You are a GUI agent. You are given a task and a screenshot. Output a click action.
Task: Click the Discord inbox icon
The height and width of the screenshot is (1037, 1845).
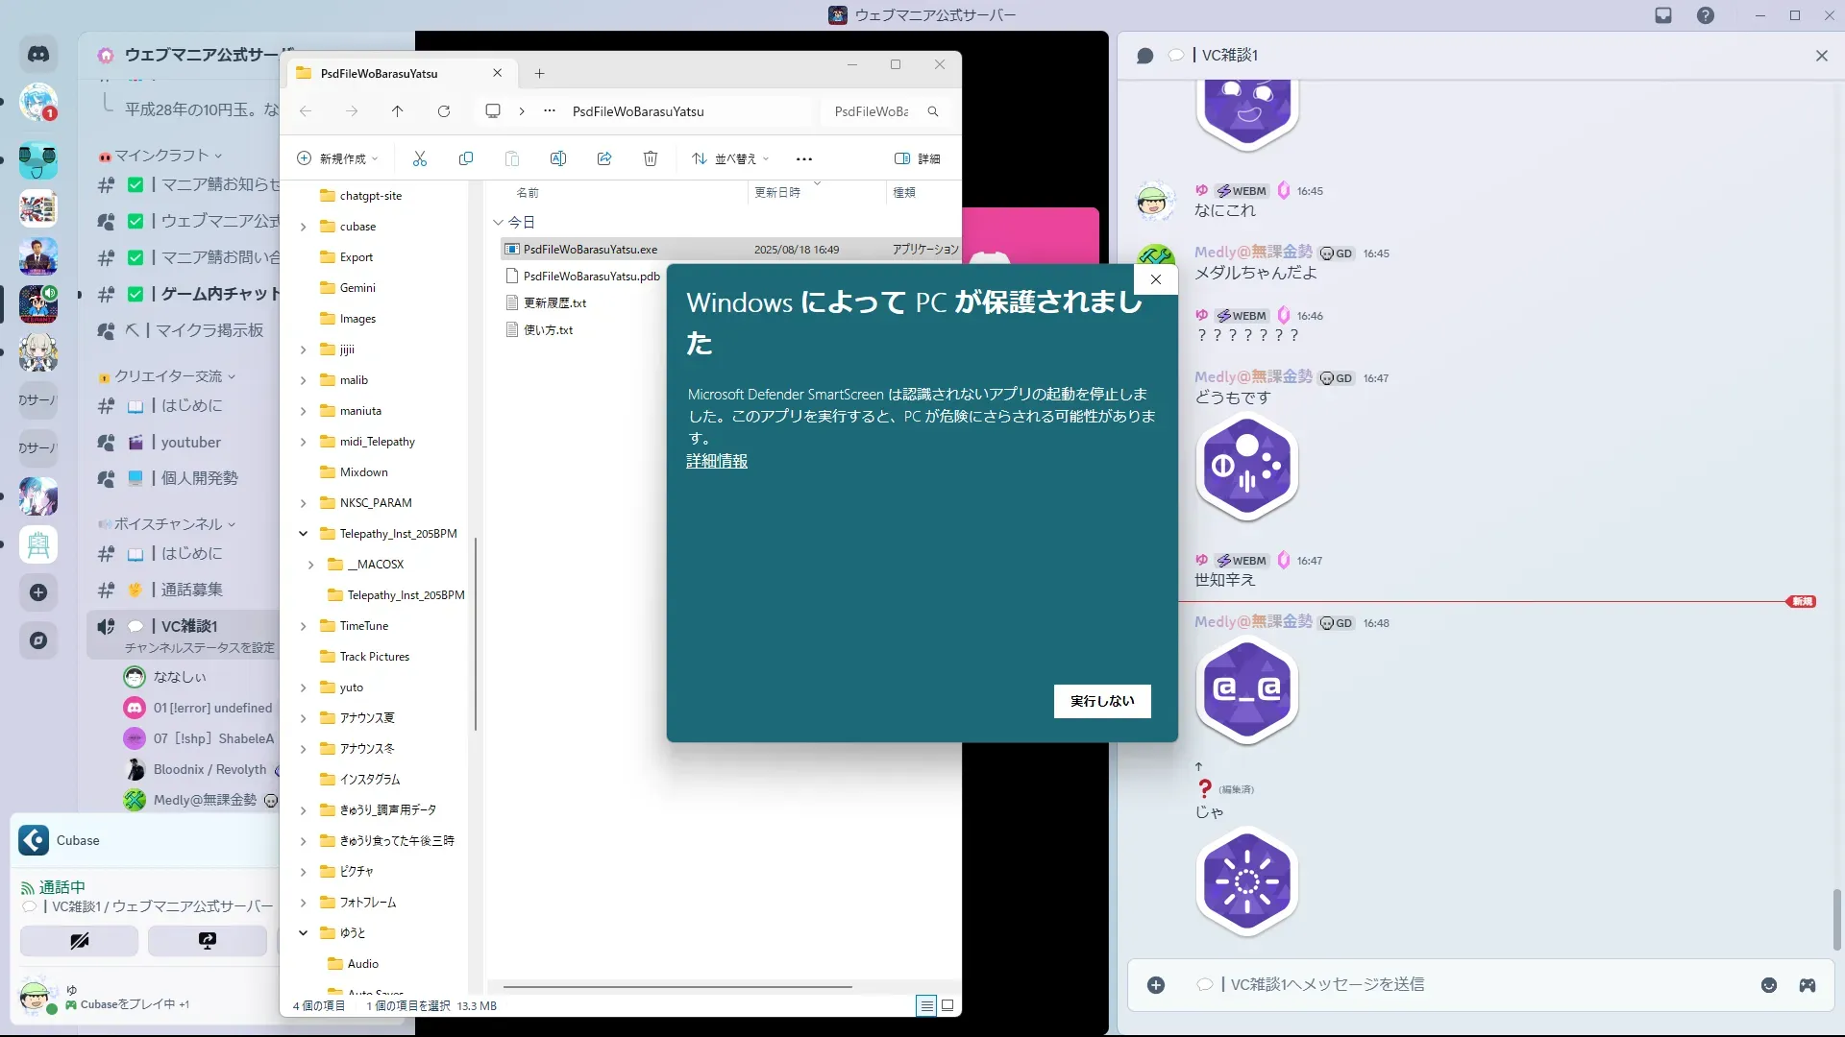(1663, 15)
